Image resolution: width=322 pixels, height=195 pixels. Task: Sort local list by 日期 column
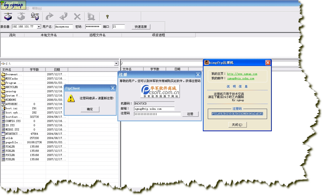[57, 69]
